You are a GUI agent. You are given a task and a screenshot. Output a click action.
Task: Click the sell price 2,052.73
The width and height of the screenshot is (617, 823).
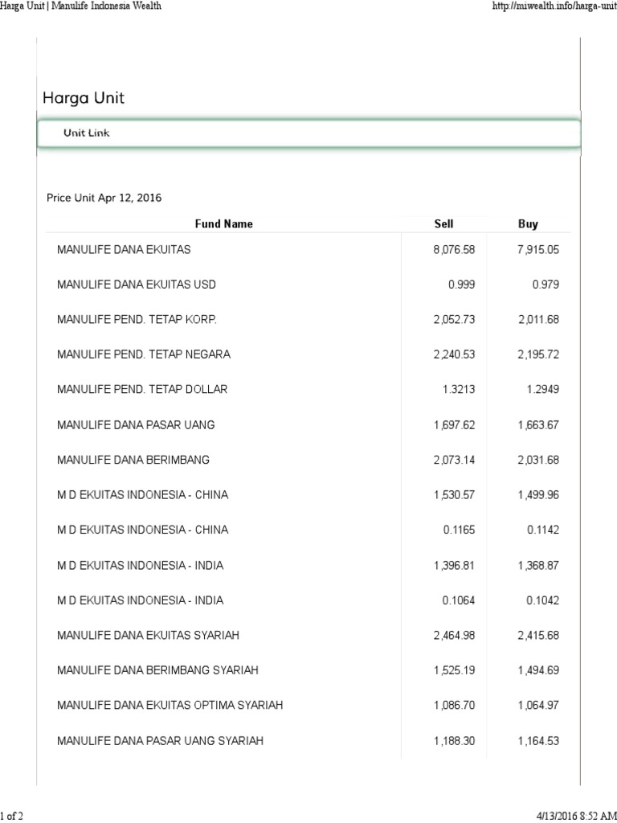click(454, 319)
